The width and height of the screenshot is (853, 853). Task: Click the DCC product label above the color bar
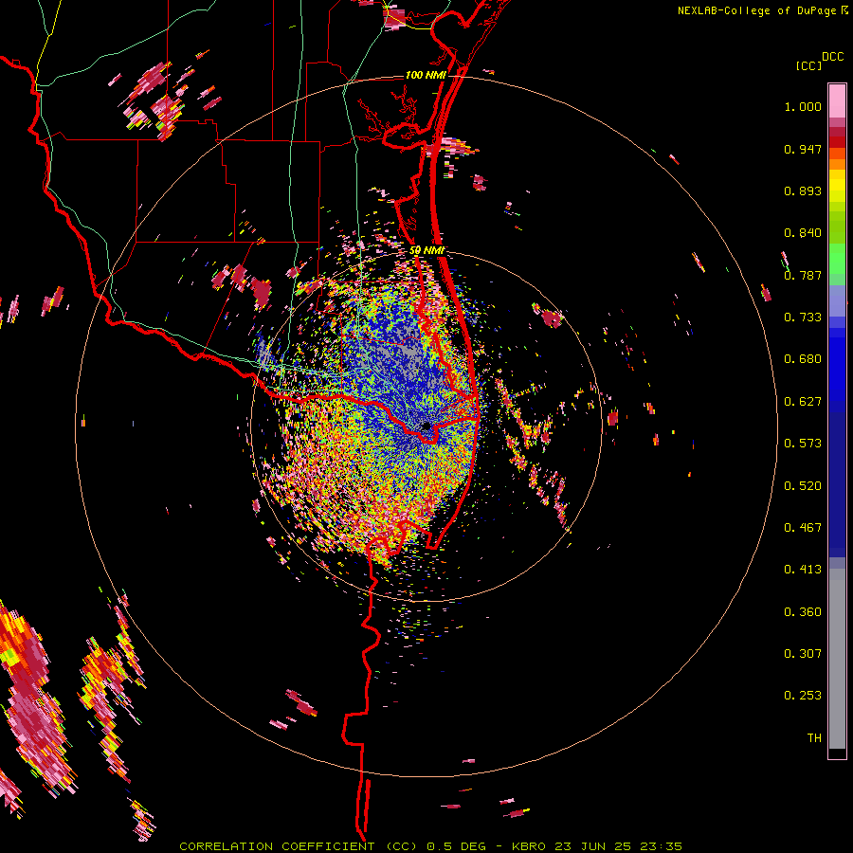pos(833,57)
